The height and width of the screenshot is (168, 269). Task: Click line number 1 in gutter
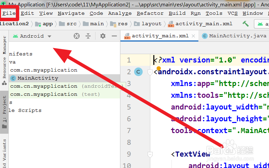coord(129,60)
